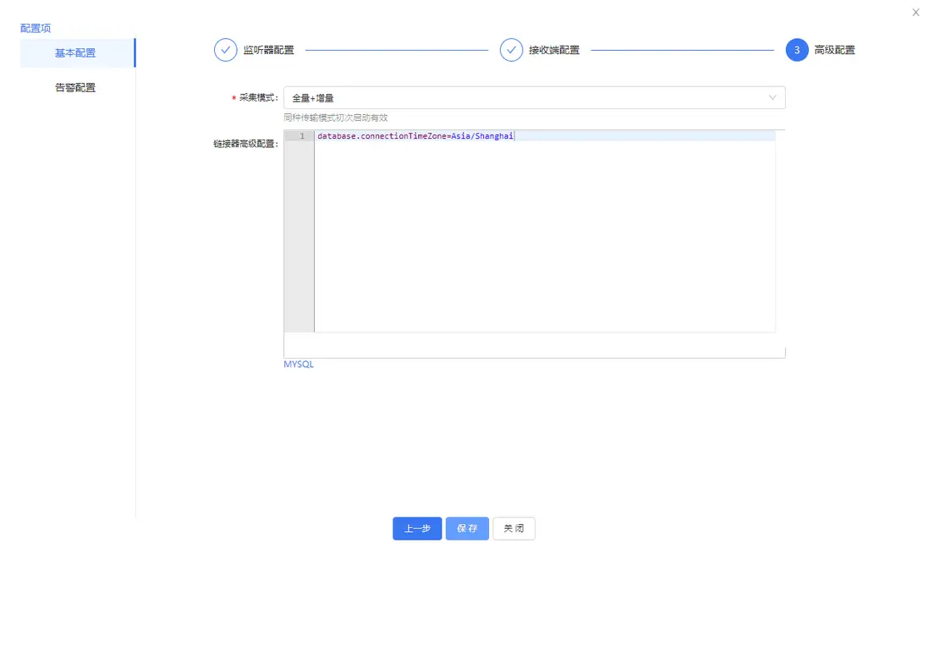Switch to the 告警配置 section
Image resolution: width=929 pixels, height=658 pixels.
pyautogui.click(x=77, y=87)
